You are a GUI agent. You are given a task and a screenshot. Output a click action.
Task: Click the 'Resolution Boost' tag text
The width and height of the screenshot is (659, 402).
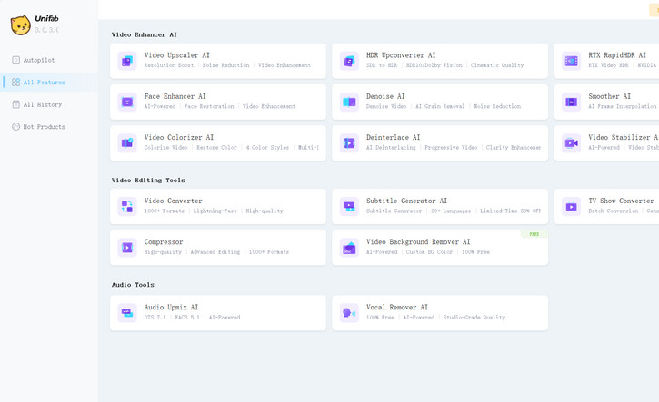tap(169, 65)
